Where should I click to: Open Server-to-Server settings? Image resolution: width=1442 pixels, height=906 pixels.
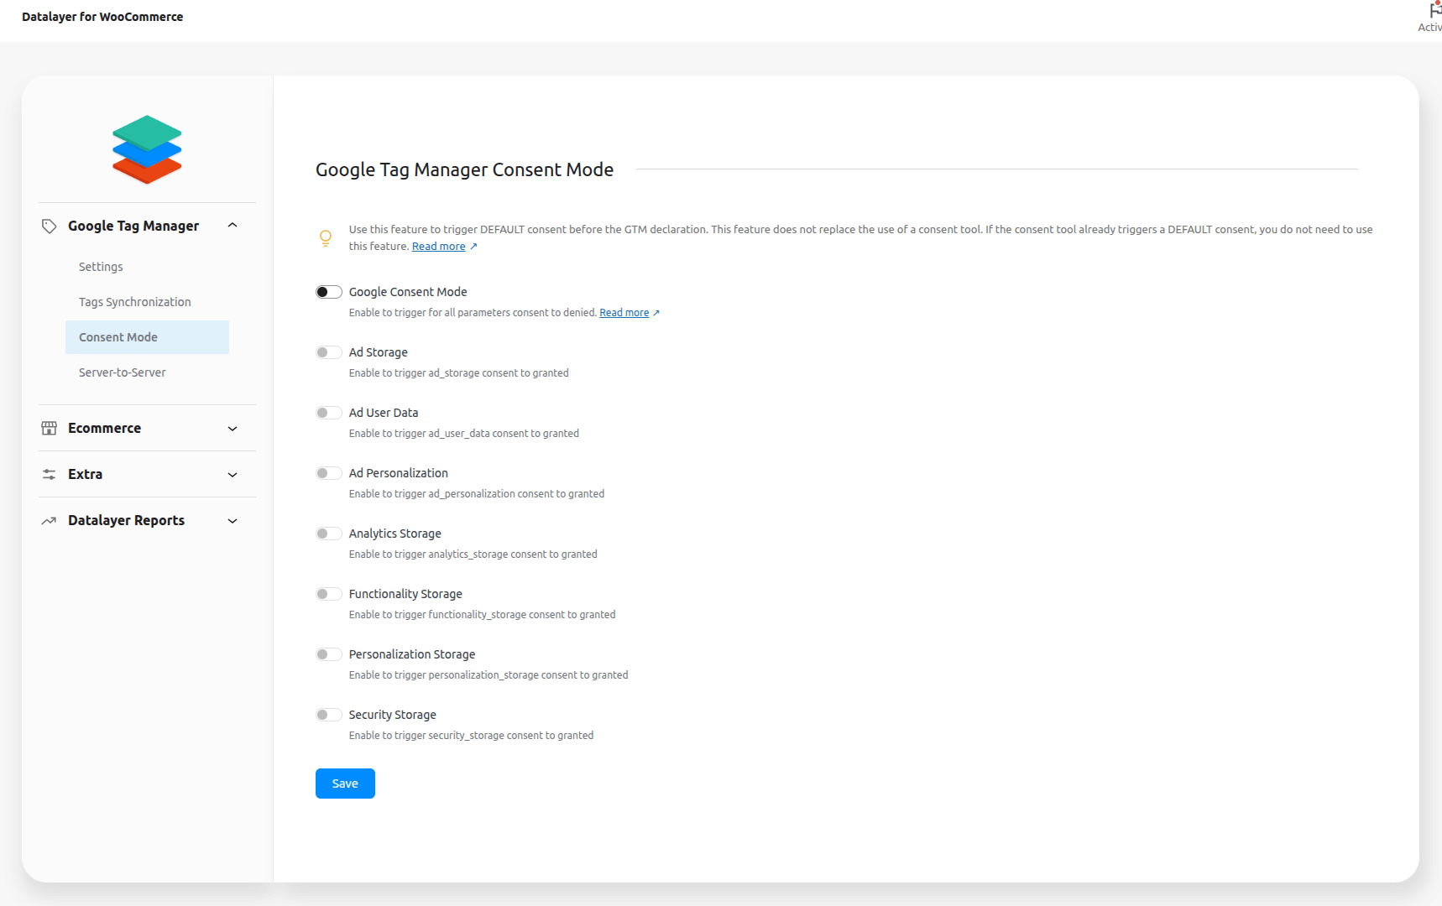[123, 372]
